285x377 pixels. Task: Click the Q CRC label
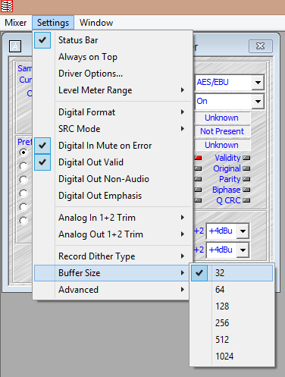click(x=228, y=200)
